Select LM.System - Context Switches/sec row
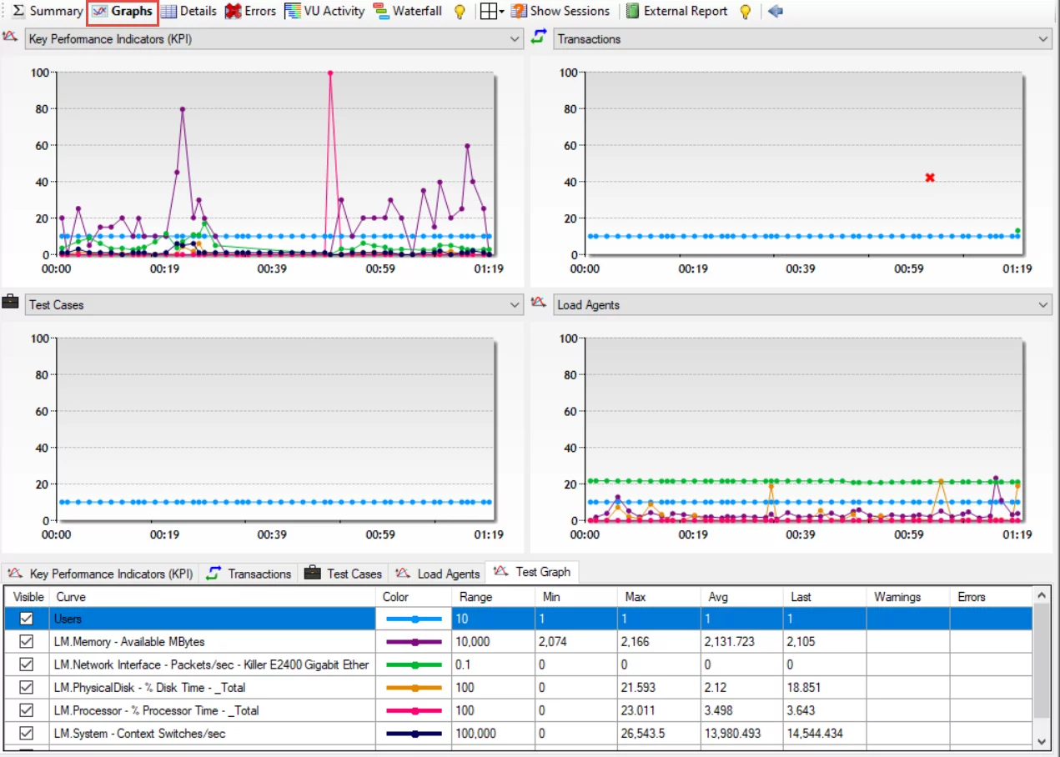Viewport: 1060px width, 757px height. pyautogui.click(x=519, y=734)
